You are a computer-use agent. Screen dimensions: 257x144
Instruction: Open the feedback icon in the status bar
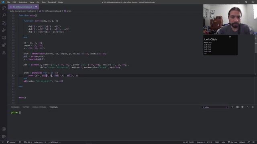[x=249, y=142]
